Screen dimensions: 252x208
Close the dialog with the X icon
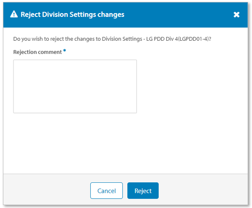click(236, 15)
